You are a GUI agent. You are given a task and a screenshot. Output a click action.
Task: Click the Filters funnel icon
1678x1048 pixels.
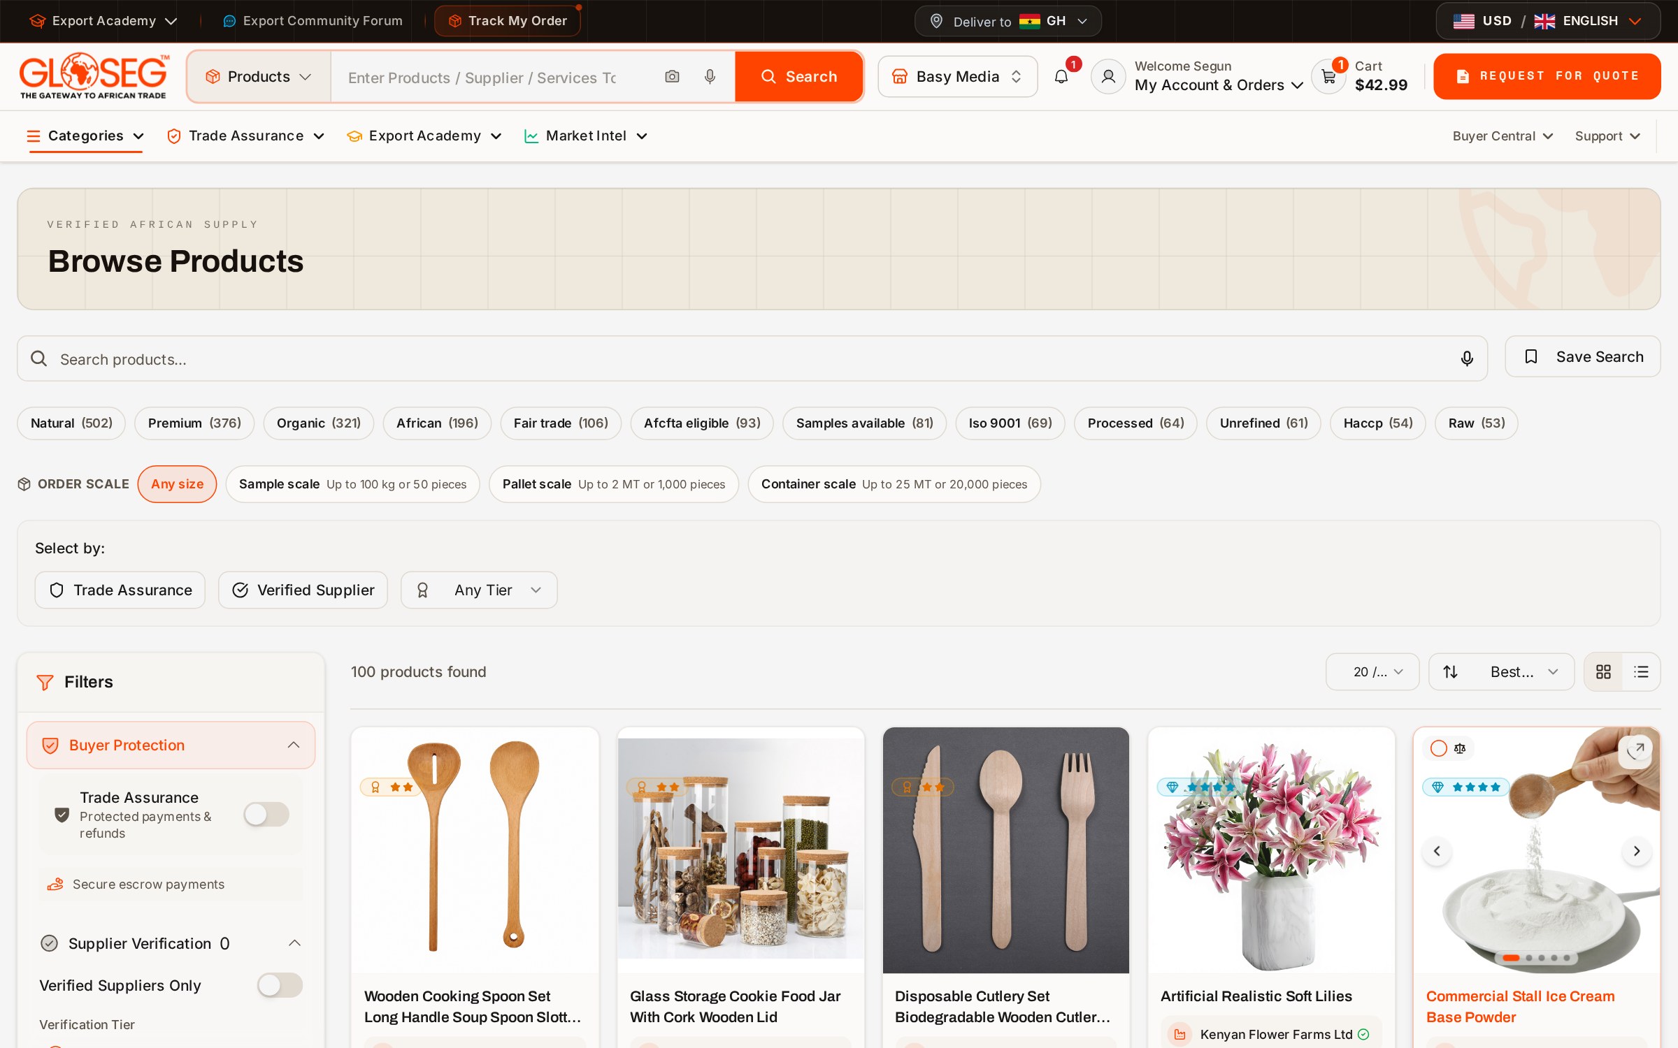pyautogui.click(x=45, y=682)
